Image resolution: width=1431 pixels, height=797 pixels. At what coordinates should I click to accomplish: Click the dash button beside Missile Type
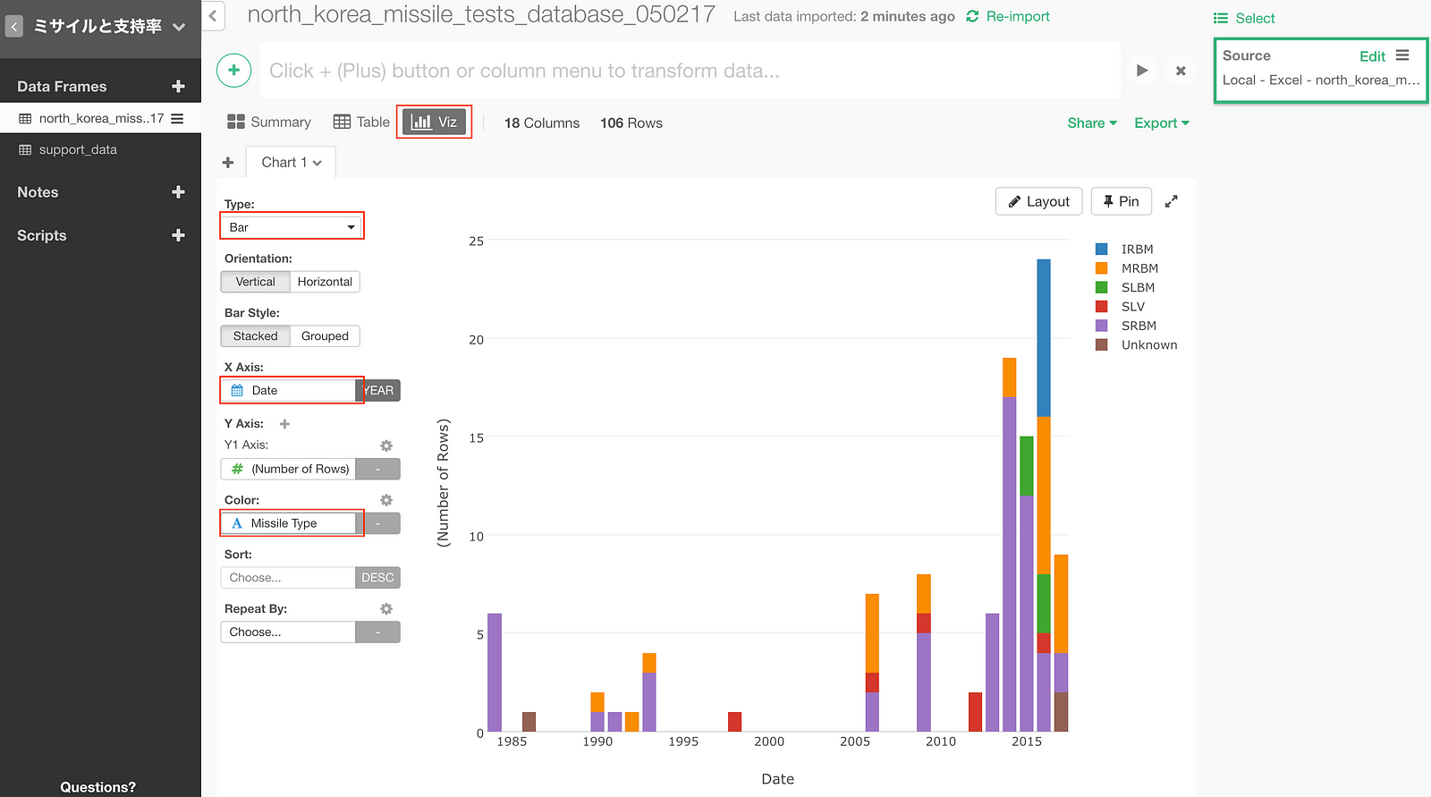[378, 523]
